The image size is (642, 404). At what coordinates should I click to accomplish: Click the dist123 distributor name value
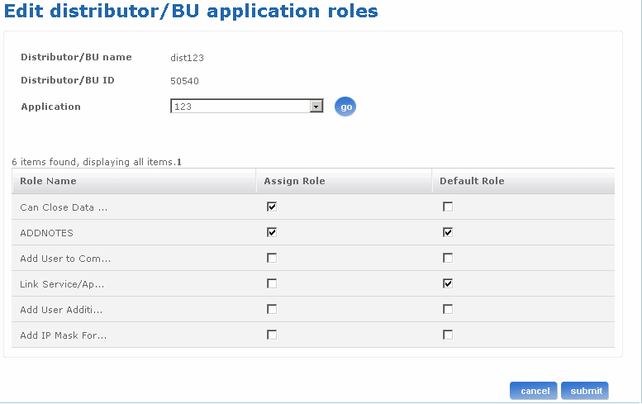point(187,58)
